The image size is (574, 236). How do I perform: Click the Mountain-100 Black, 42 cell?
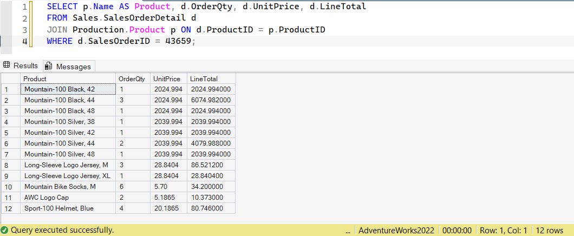click(x=68, y=89)
